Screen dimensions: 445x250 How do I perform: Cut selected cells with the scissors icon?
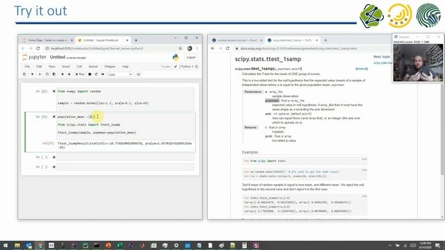[x=40, y=74]
